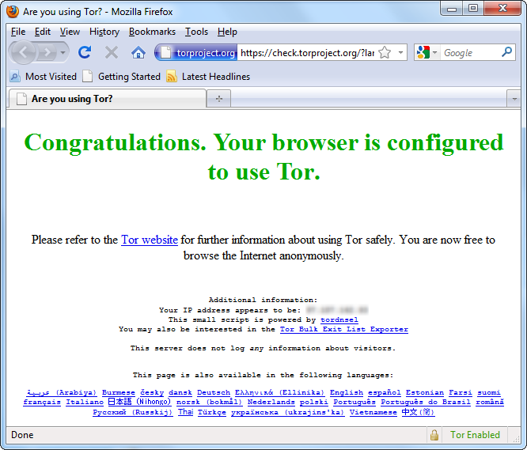The image size is (527, 450).
Task: Switch page language to Português
Action: pyautogui.click(x=354, y=402)
